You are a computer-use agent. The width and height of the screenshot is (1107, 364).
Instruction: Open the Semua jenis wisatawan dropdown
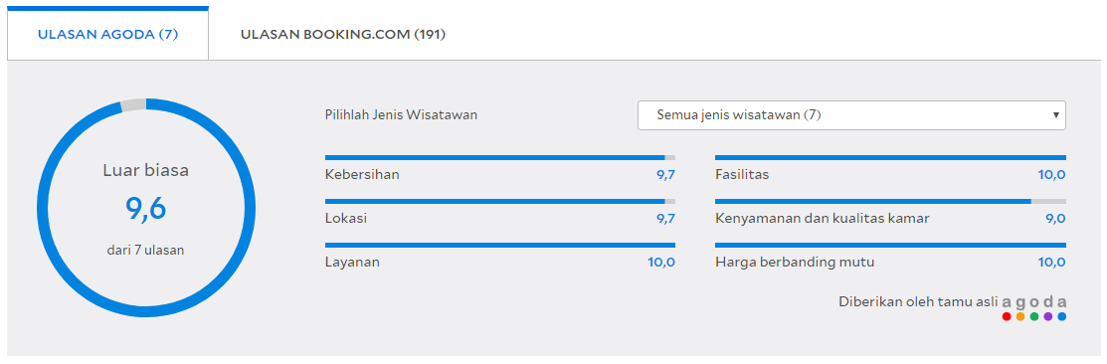coord(851,115)
